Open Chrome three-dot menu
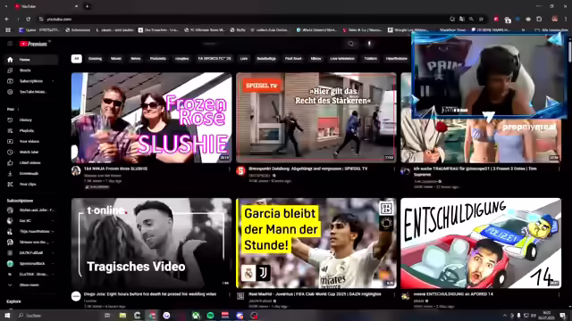Image resolution: width=572 pixels, height=321 pixels. click(x=566, y=19)
